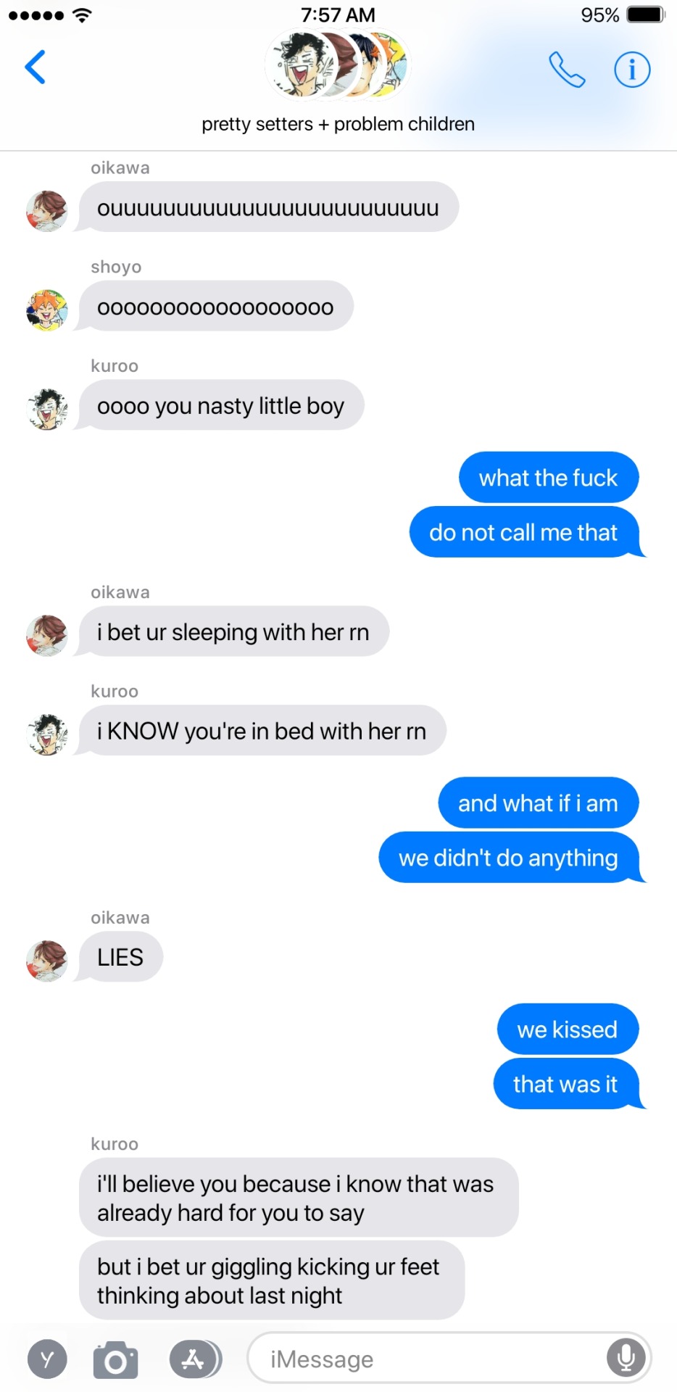This screenshot has height=1392, width=677.
Task: Open the camera from the message bar
Action: pos(115,1359)
